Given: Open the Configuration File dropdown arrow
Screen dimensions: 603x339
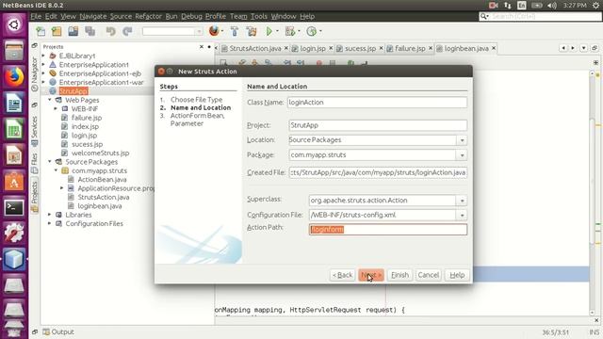Looking at the screenshot, I should coord(462,216).
